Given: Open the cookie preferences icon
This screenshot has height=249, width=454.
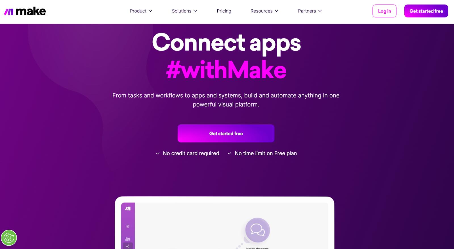Looking at the screenshot, I should pyautogui.click(x=9, y=238).
